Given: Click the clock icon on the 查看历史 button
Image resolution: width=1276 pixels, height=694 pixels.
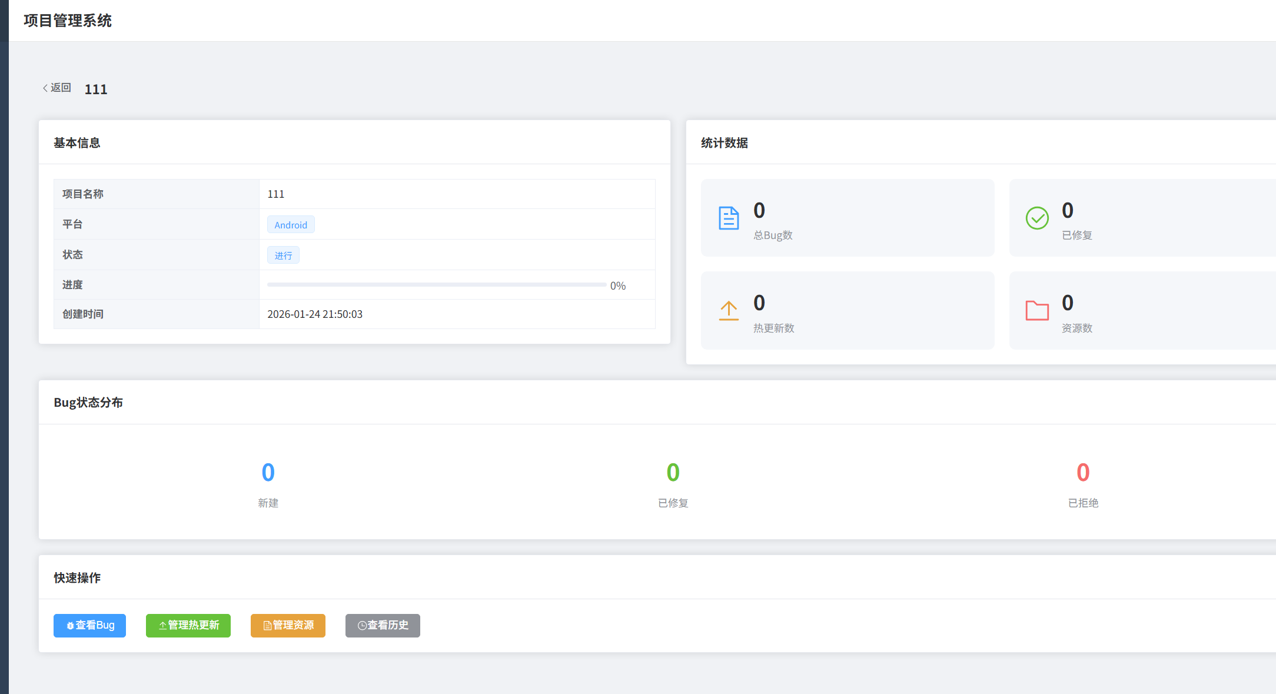Looking at the screenshot, I should (362, 626).
